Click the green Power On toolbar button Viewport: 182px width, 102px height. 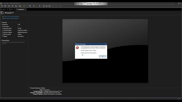pyautogui.click(x=24, y=6)
